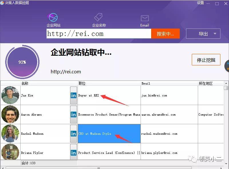Screen dimensions: 229x169
Task: Open Aaron Abrams' LinkedIn icon
Action: coord(74,114)
